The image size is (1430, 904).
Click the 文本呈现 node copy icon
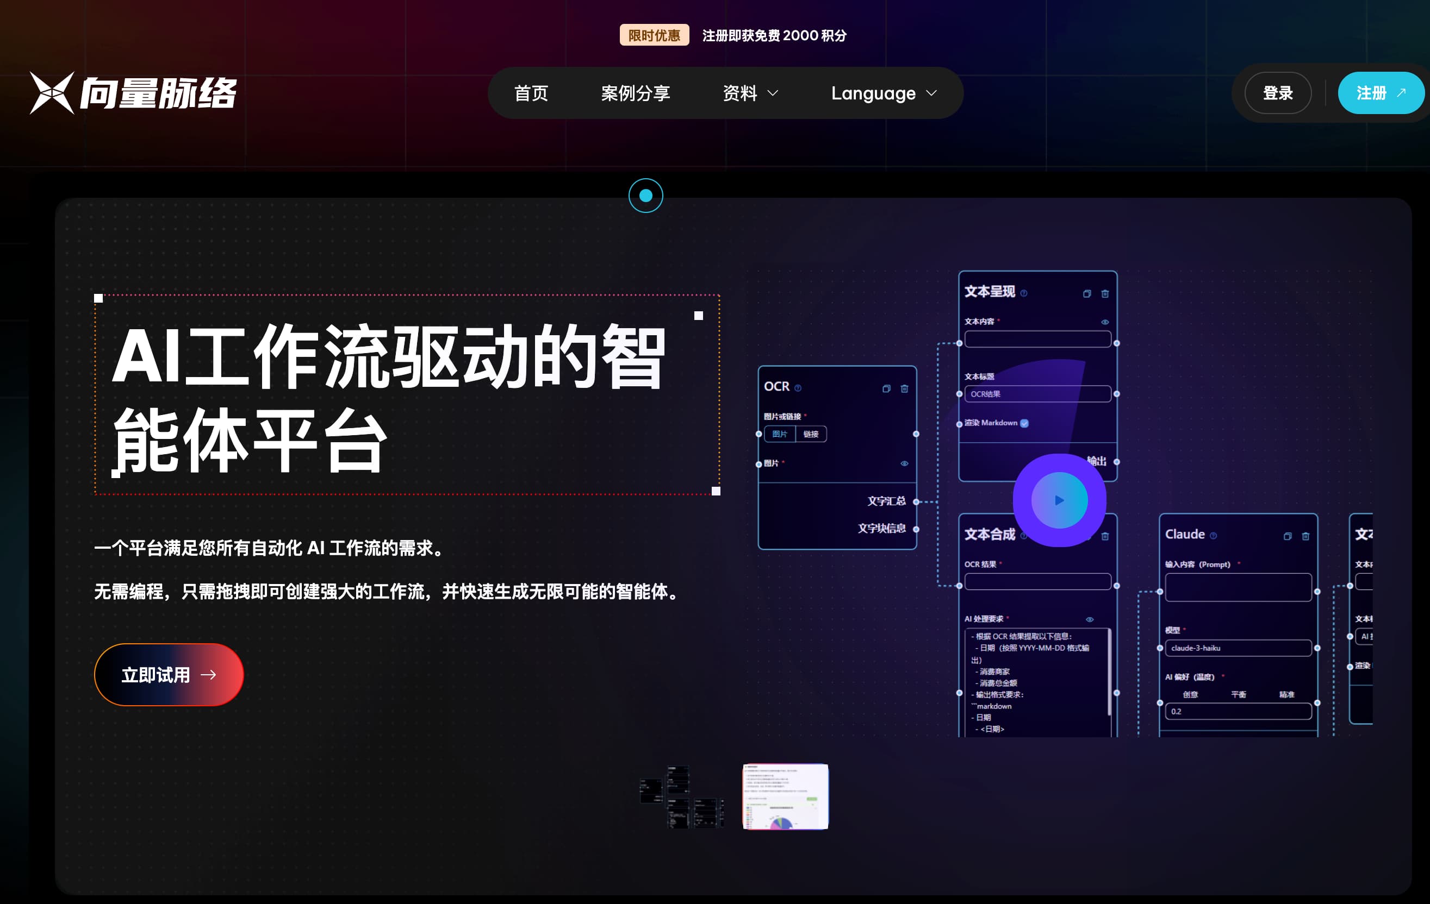[x=1087, y=293]
